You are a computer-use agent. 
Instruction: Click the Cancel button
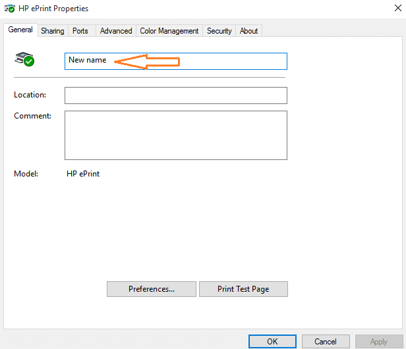(x=326, y=342)
